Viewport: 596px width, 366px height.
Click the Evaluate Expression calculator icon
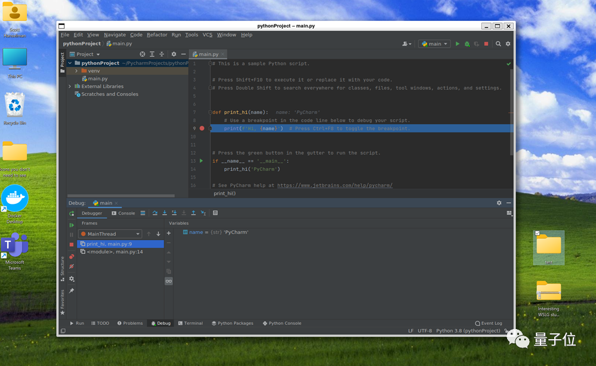click(215, 213)
